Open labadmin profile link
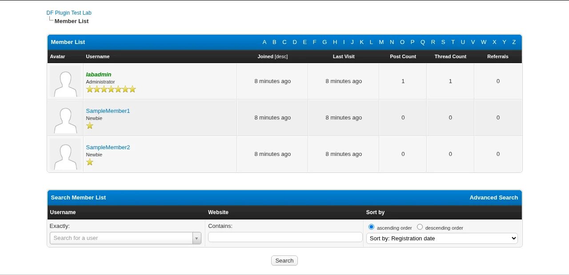 pos(99,75)
